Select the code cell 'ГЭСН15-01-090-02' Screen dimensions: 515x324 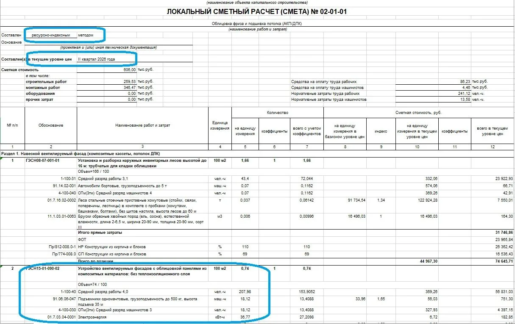click(x=42, y=269)
